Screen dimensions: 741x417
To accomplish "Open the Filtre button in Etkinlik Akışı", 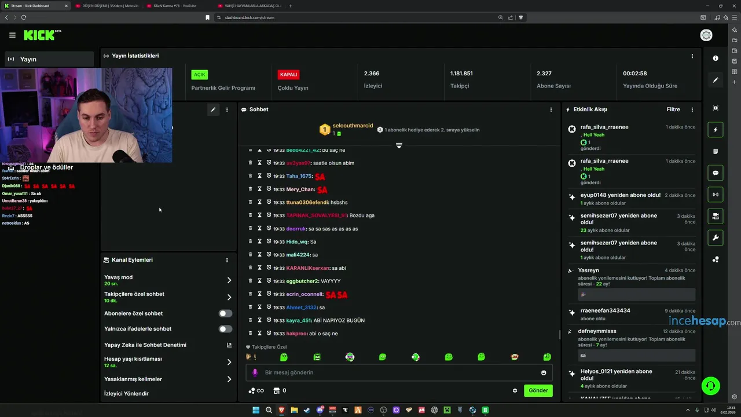I will click(x=673, y=109).
